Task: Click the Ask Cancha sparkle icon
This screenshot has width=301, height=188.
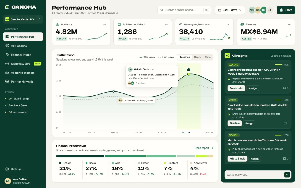Action: [x=7, y=46]
